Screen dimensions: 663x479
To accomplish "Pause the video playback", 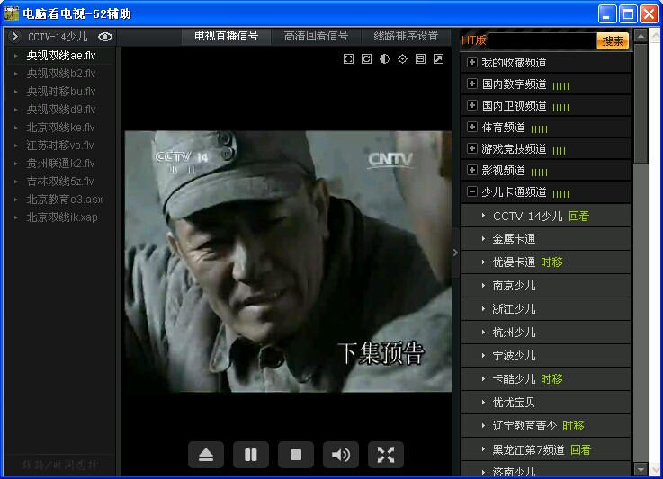I will 251,455.
